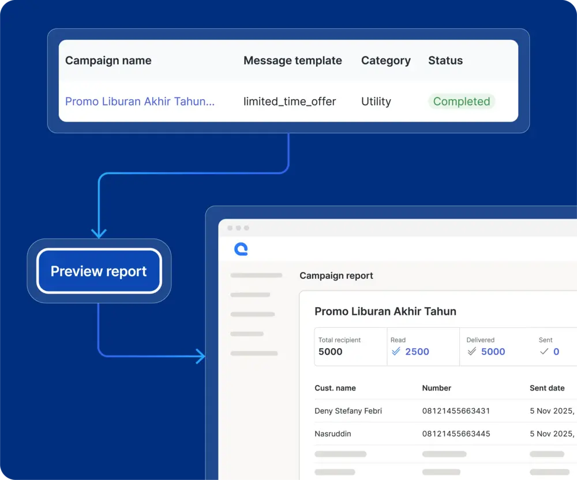The height and width of the screenshot is (480, 577).
Task: Select the Nasruddin customer row
Action: (333, 433)
